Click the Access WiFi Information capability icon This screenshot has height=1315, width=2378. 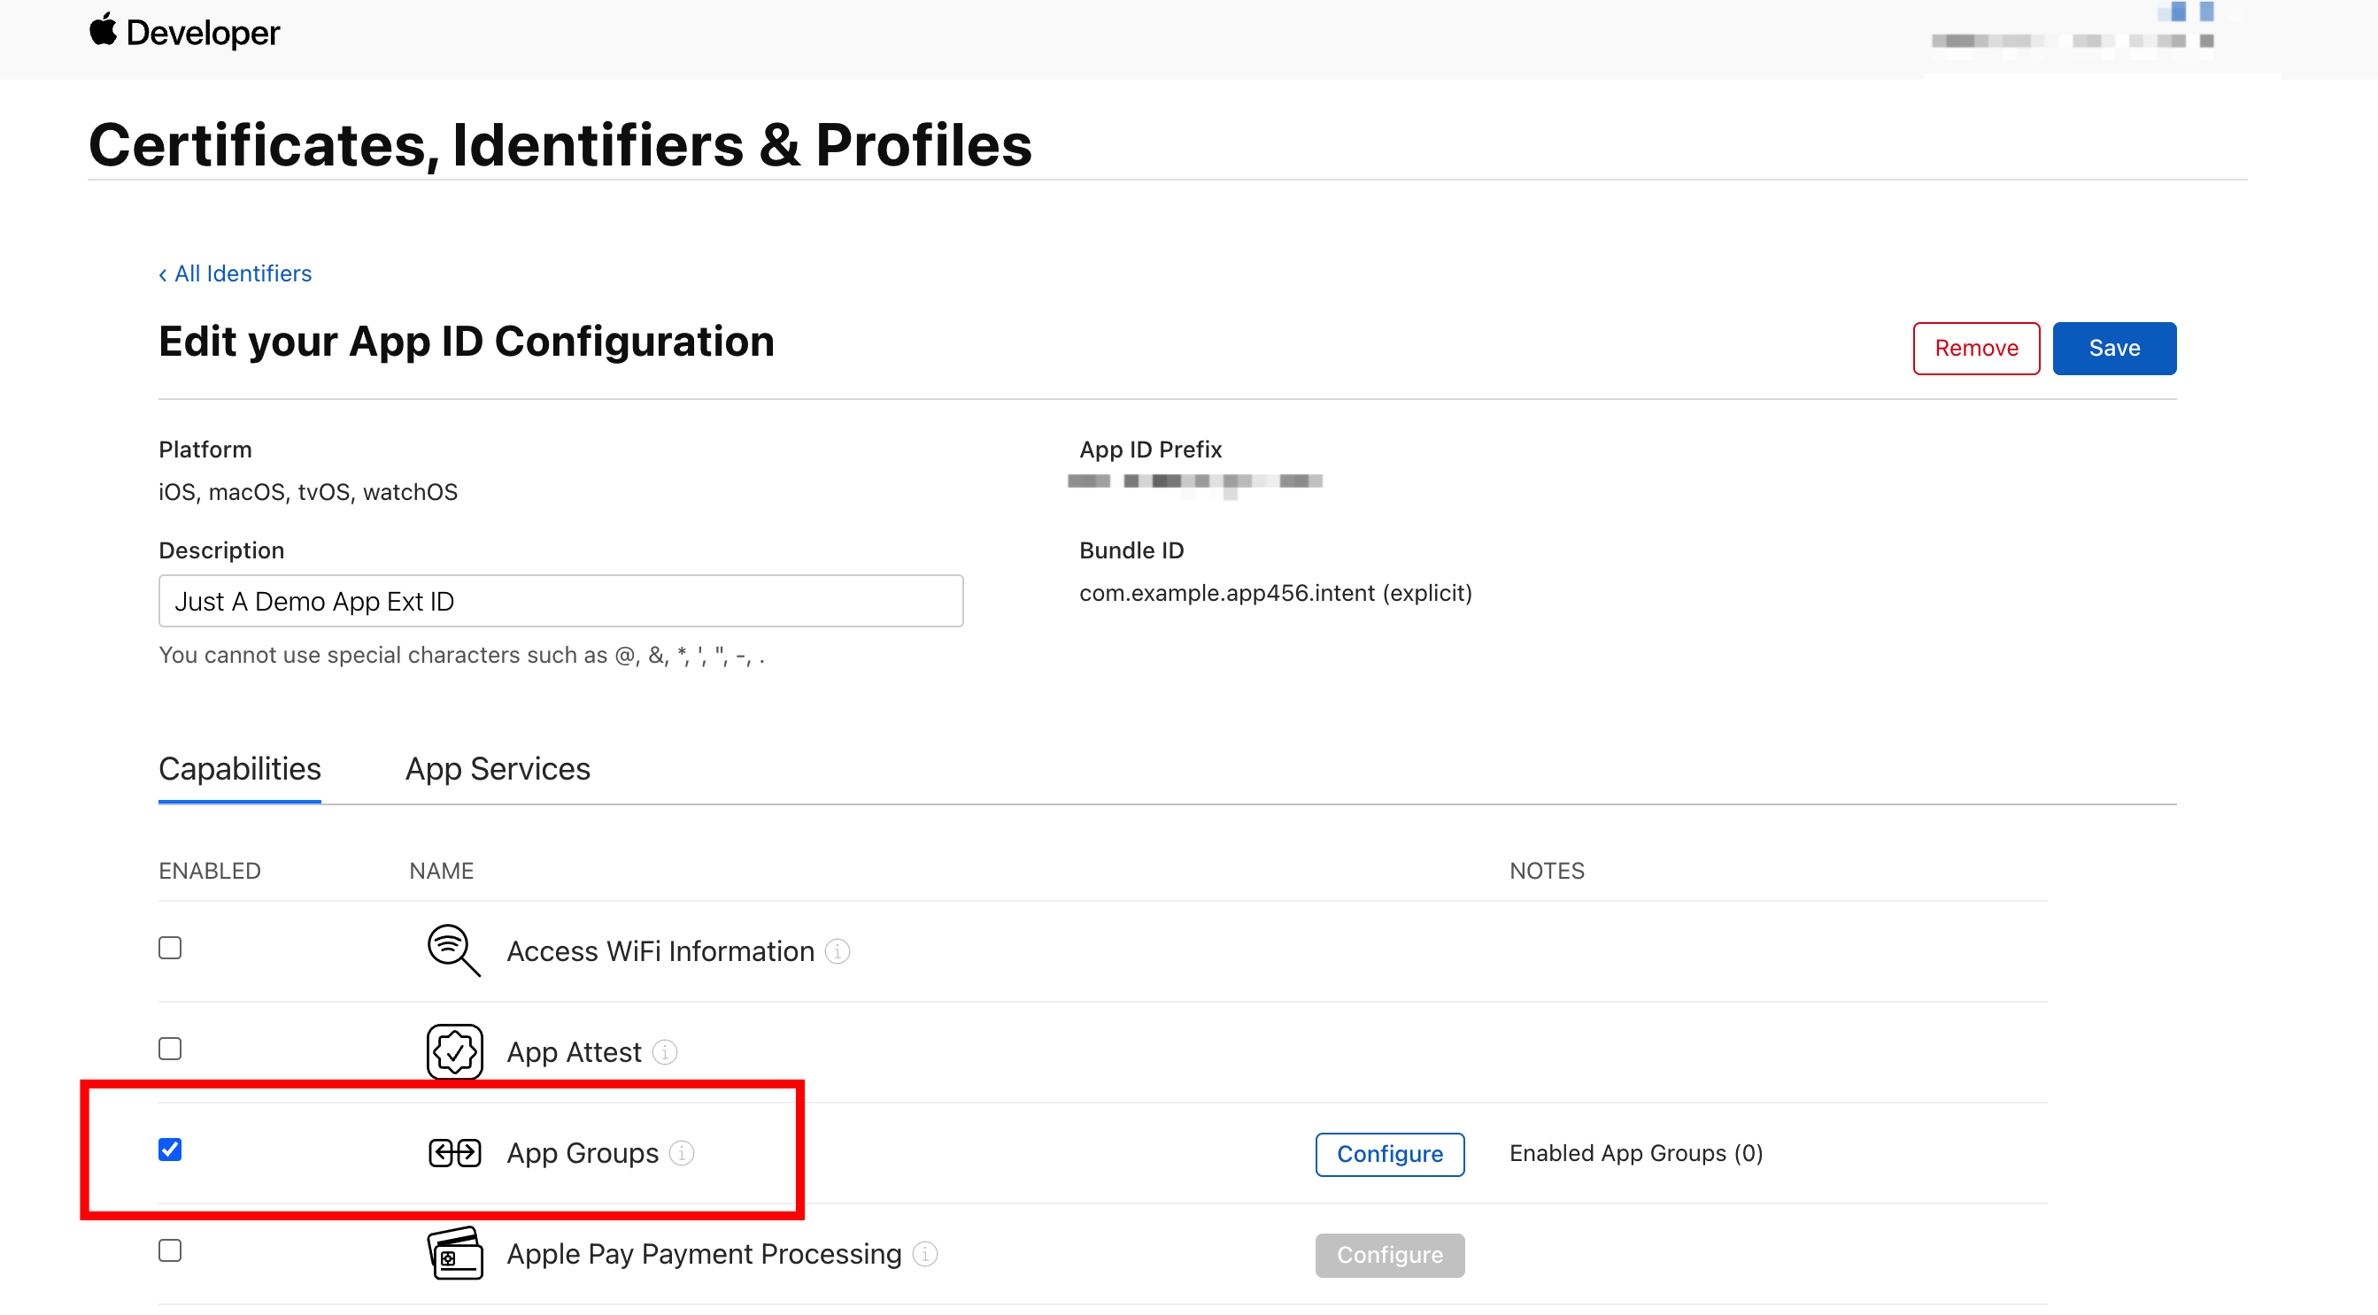pyautogui.click(x=453, y=950)
